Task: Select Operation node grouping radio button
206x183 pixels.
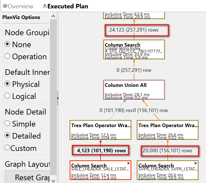Action: [x=7, y=56]
